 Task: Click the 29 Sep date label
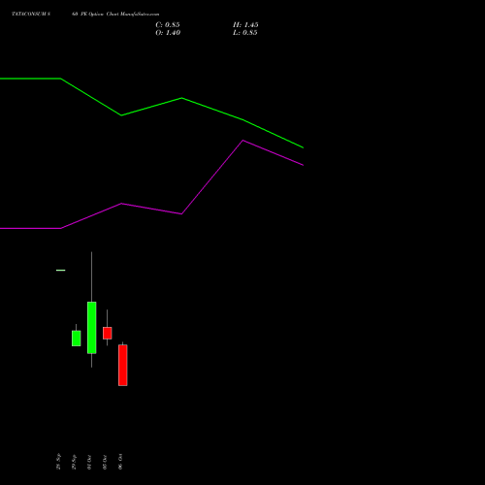74,462
